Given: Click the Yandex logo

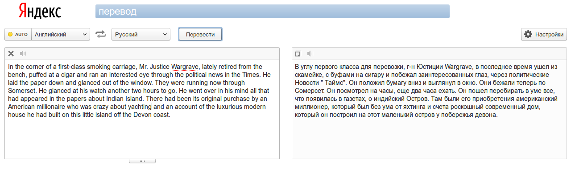Looking at the screenshot, I should click(x=40, y=12).
